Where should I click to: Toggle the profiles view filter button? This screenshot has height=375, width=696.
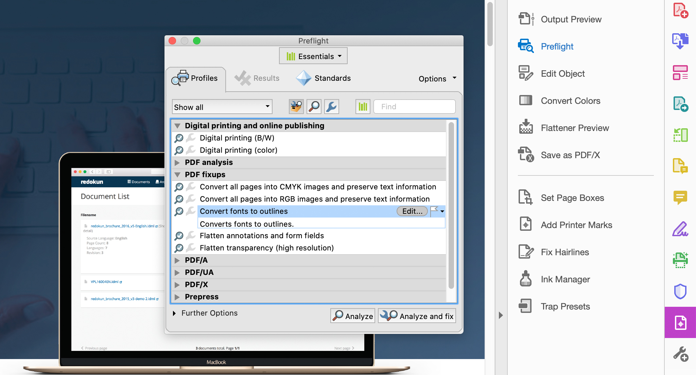point(296,107)
